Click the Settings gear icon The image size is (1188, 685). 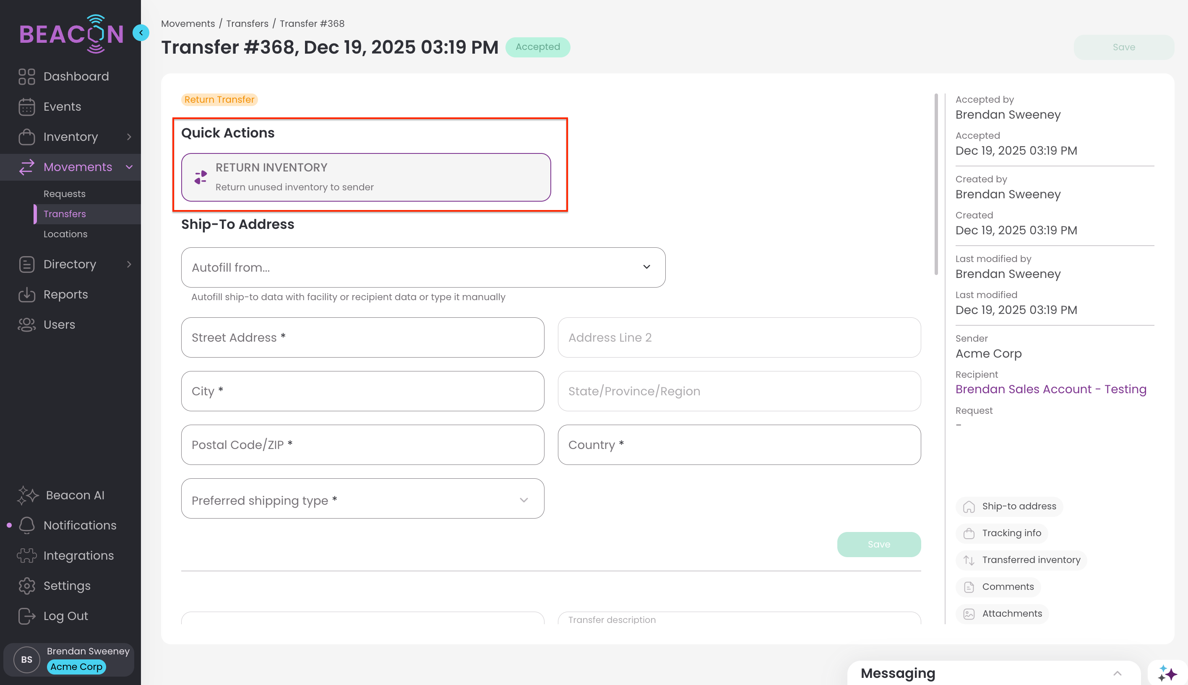tap(27, 586)
